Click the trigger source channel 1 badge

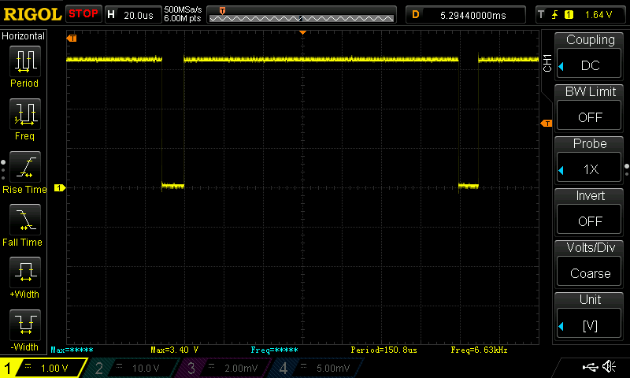tap(569, 15)
